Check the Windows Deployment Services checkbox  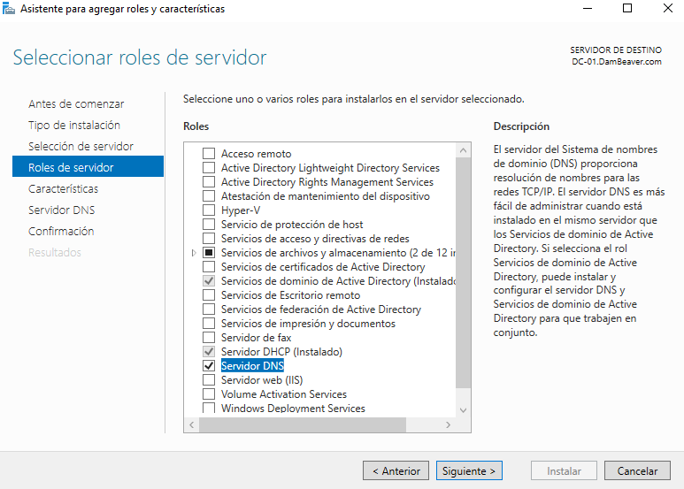pyautogui.click(x=209, y=408)
